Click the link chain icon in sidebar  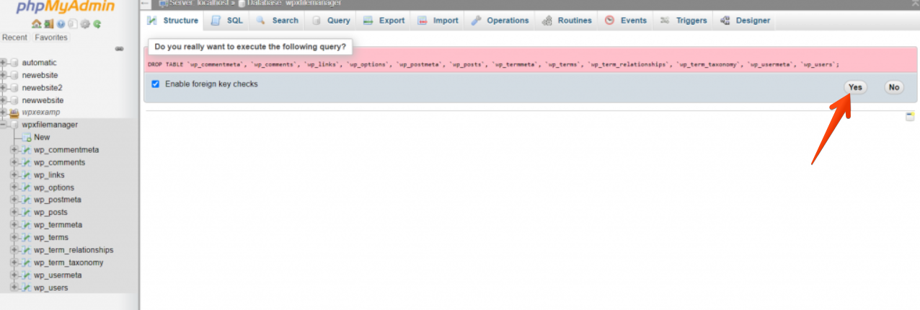[119, 49]
